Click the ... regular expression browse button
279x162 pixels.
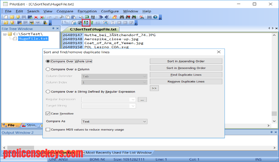click(142, 99)
